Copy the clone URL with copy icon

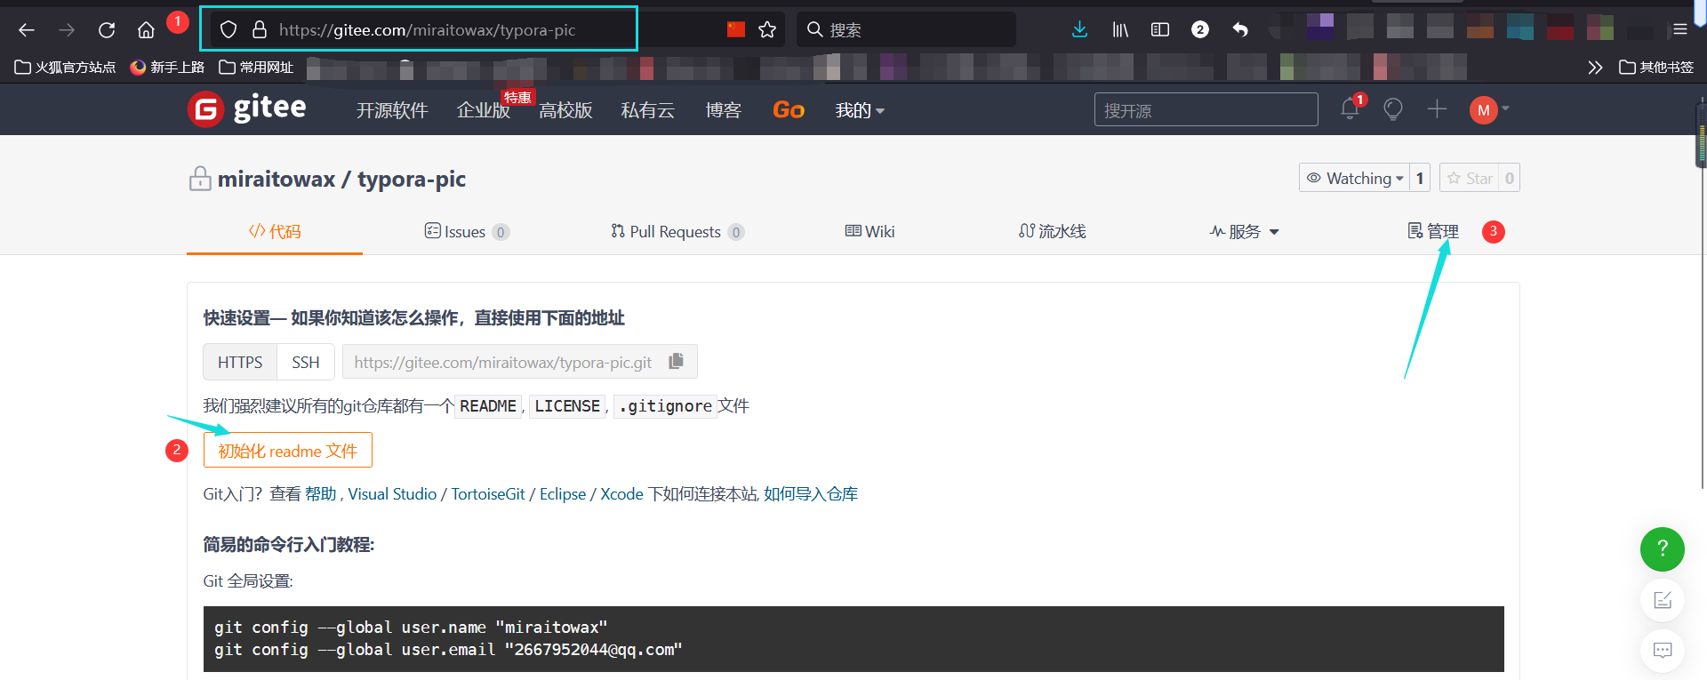pyautogui.click(x=676, y=361)
